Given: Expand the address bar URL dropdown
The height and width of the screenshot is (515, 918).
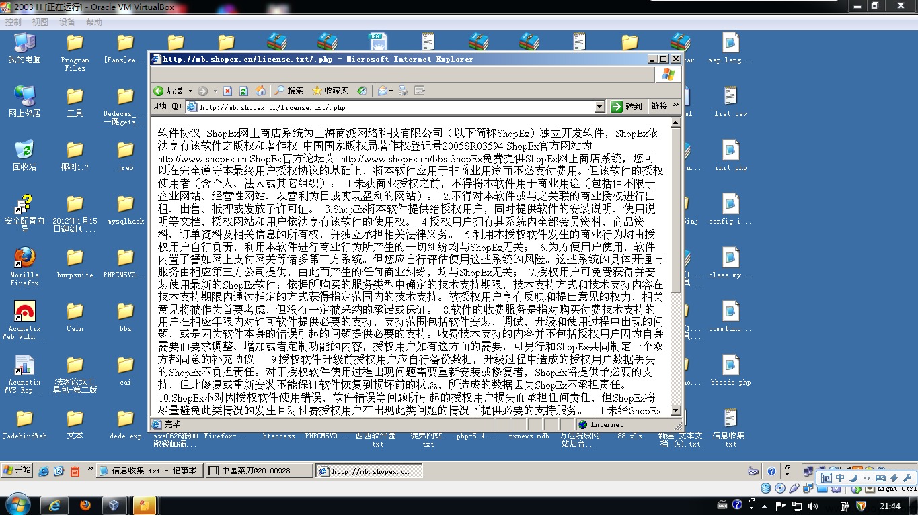Looking at the screenshot, I should [600, 107].
